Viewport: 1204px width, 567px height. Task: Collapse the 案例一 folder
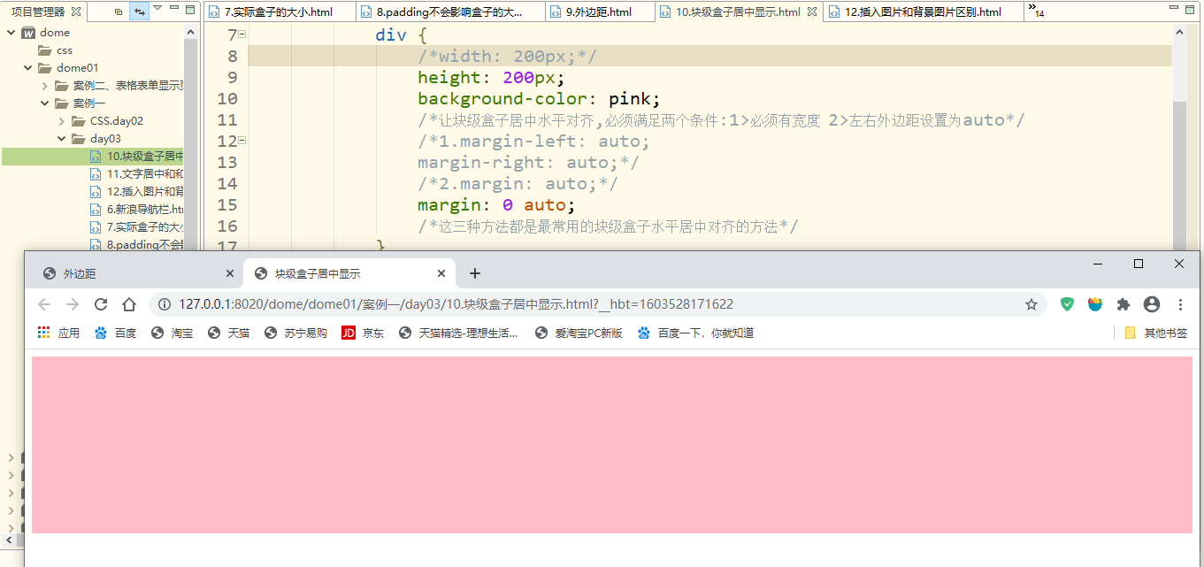tap(44, 103)
